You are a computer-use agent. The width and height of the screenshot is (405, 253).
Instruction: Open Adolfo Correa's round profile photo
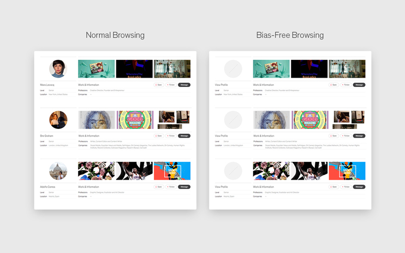[x=58, y=171]
